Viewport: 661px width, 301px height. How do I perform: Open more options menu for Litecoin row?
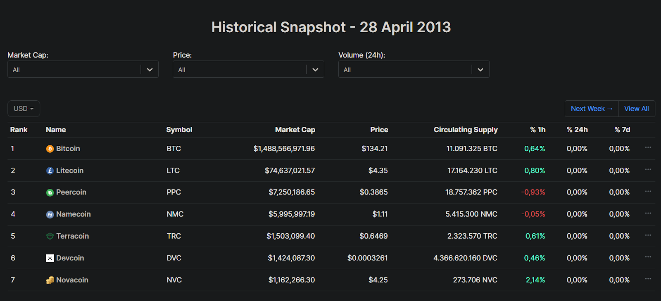[648, 169]
